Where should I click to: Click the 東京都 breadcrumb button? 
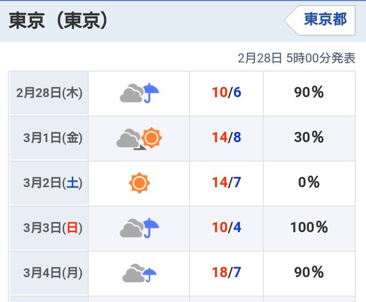(x=320, y=20)
